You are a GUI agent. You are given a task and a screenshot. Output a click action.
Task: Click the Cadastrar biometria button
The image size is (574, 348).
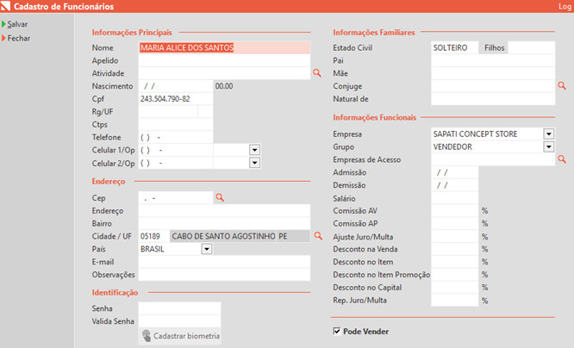[x=180, y=336]
